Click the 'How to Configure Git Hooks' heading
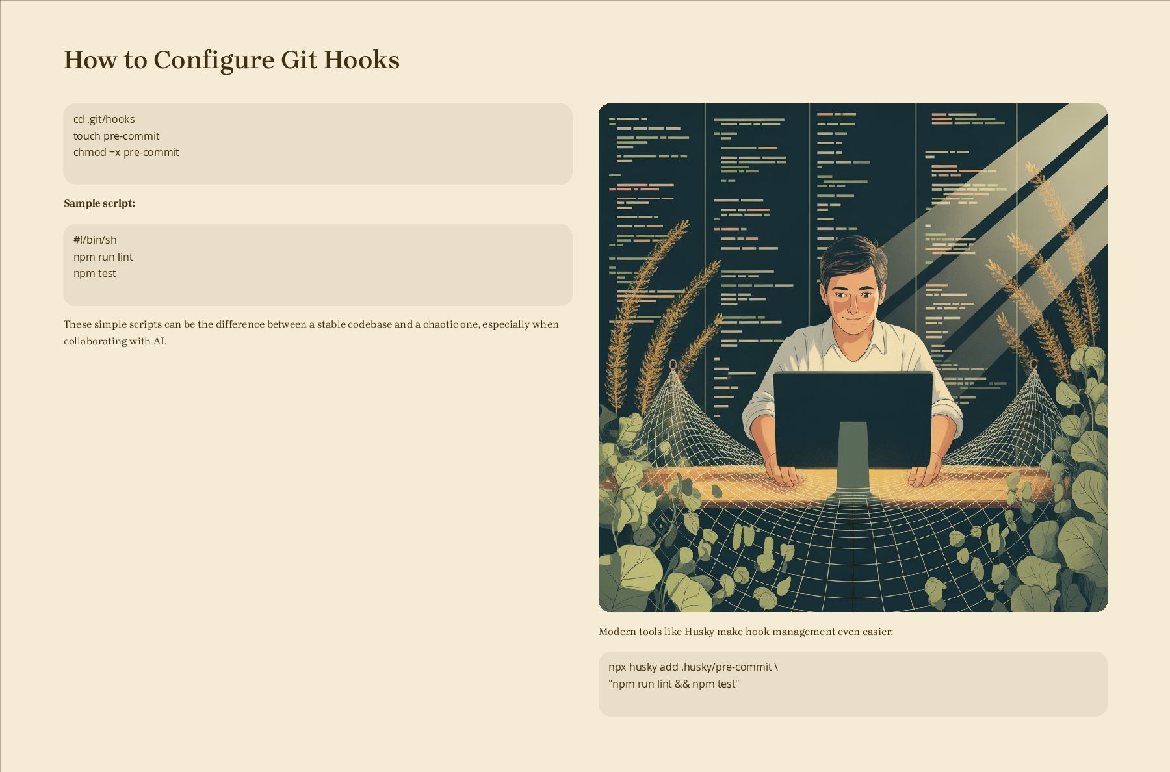Viewport: 1170px width, 772px height. [231, 60]
